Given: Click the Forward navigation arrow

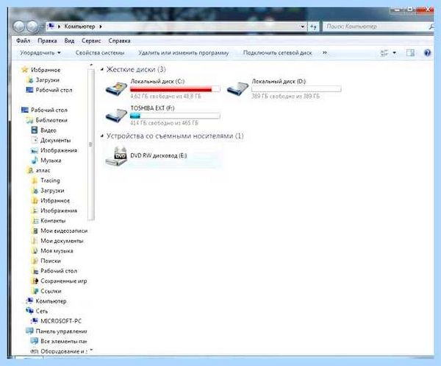Looking at the screenshot, I should pos(32,27).
